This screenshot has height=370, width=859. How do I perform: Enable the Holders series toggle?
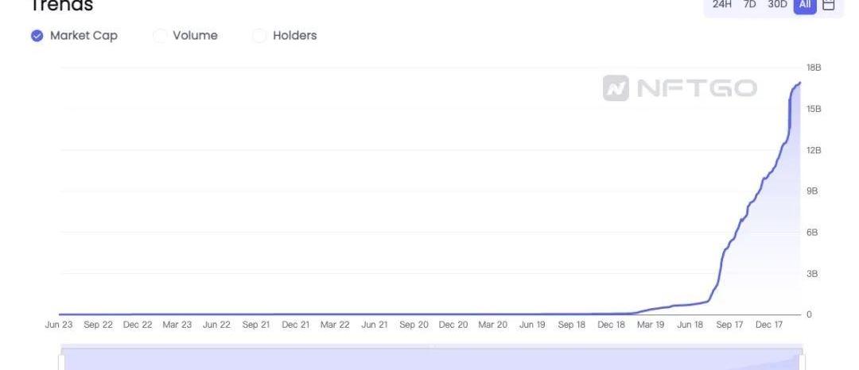[260, 36]
